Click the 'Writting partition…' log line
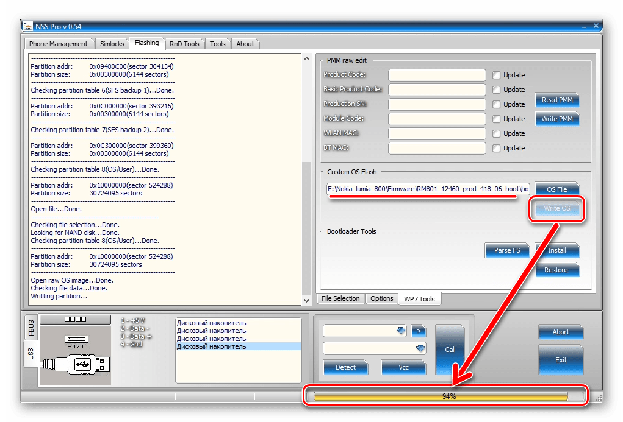This screenshot has width=623, height=422. click(x=59, y=297)
